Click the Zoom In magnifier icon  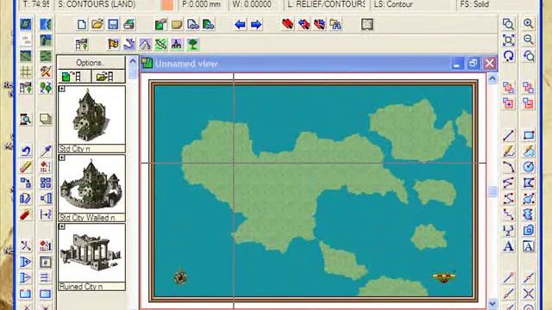pos(528,24)
